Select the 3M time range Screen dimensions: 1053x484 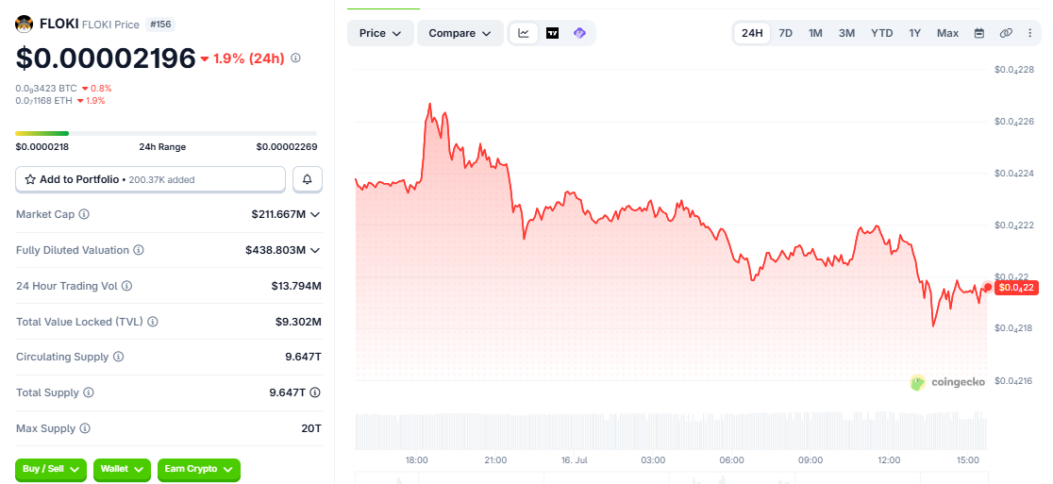click(846, 33)
